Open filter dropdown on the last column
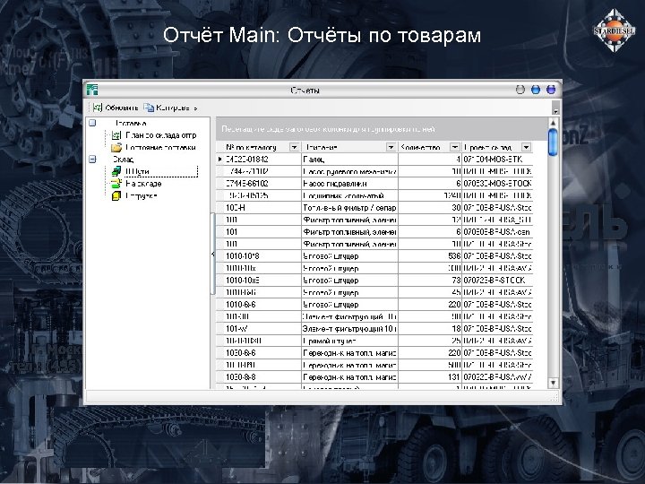Image resolution: width=645 pixels, height=484 pixels. (526, 147)
